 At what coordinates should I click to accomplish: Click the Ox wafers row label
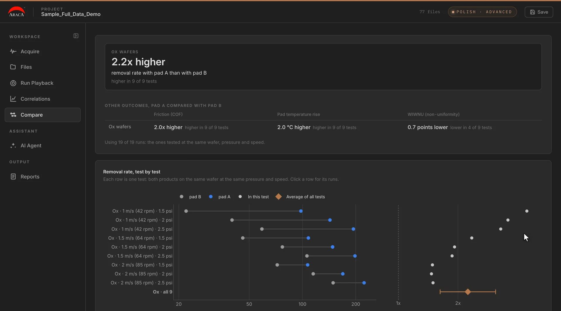click(120, 127)
